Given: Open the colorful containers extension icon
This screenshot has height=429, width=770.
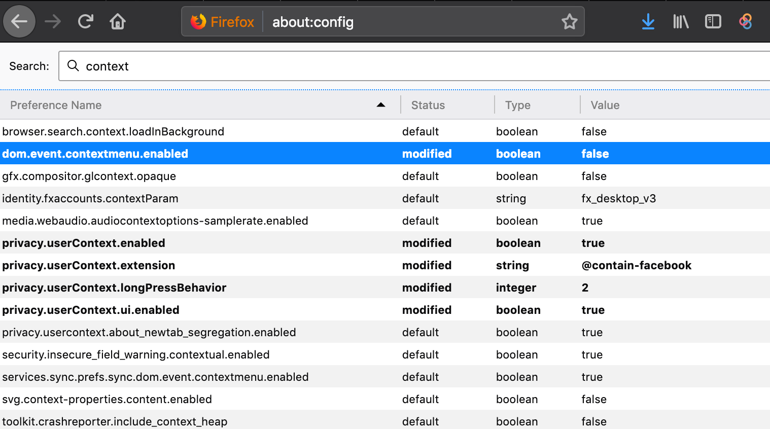Looking at the screenshot, I should pyautogui.click(x=746, y=21).
